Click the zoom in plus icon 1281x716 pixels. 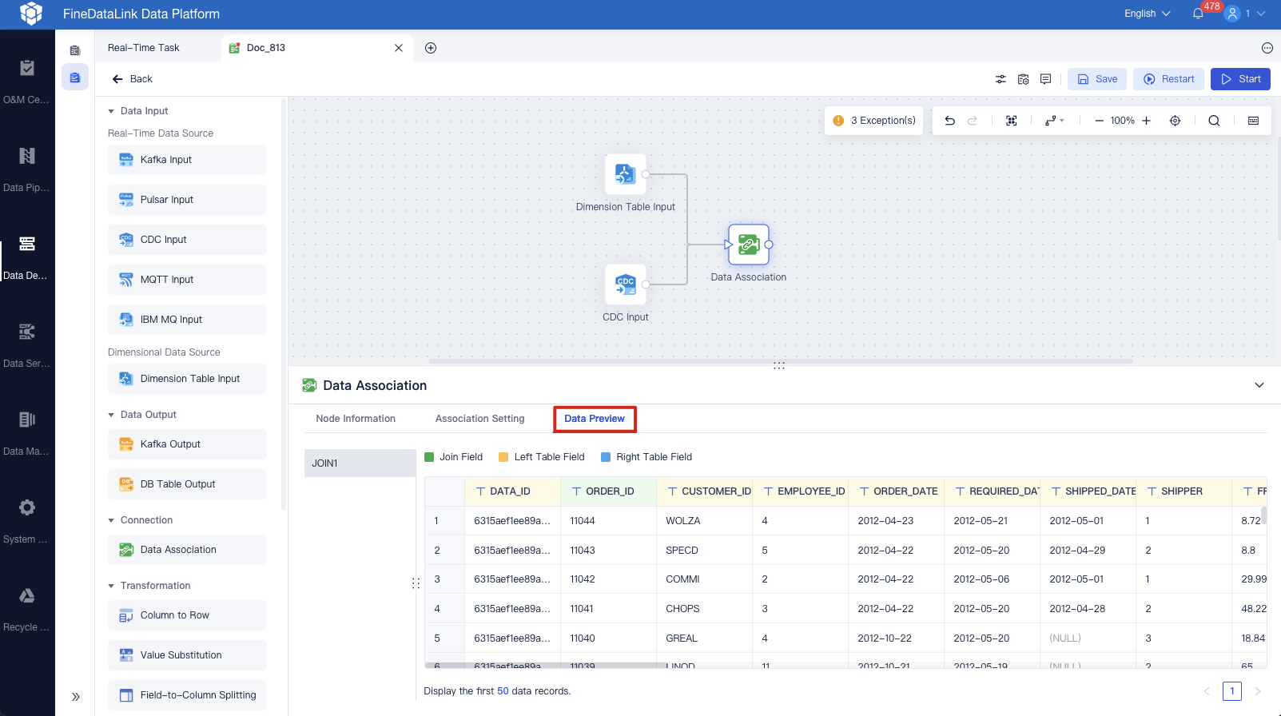pyautogui.click(x=1147, y=121)
